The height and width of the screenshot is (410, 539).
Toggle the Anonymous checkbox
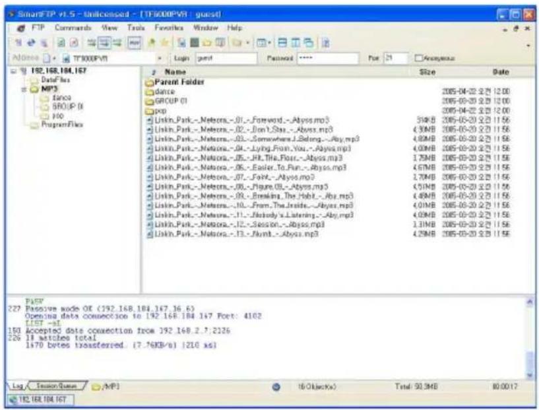click(418, 58)
